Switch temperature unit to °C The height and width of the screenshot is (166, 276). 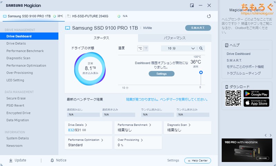140,48
